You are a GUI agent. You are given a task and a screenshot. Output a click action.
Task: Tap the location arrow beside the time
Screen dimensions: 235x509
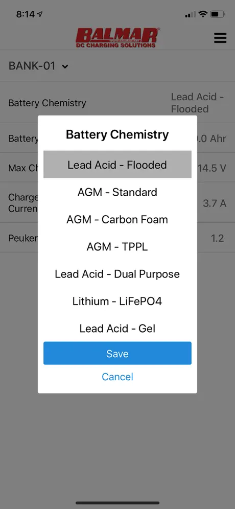(x=40, y=14)
